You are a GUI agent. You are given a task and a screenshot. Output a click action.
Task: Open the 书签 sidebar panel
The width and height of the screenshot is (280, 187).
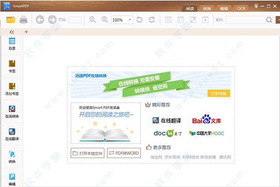12,67
